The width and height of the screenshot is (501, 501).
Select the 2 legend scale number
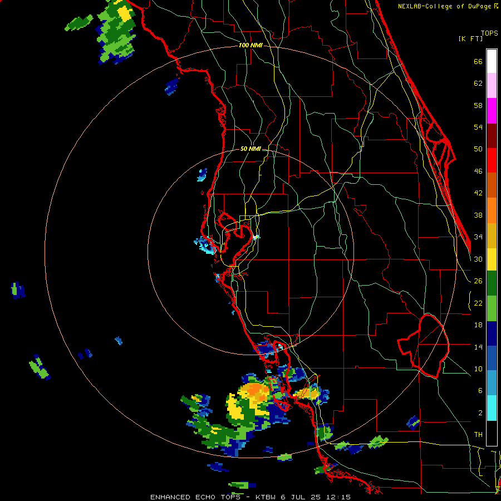click(480, 412)
